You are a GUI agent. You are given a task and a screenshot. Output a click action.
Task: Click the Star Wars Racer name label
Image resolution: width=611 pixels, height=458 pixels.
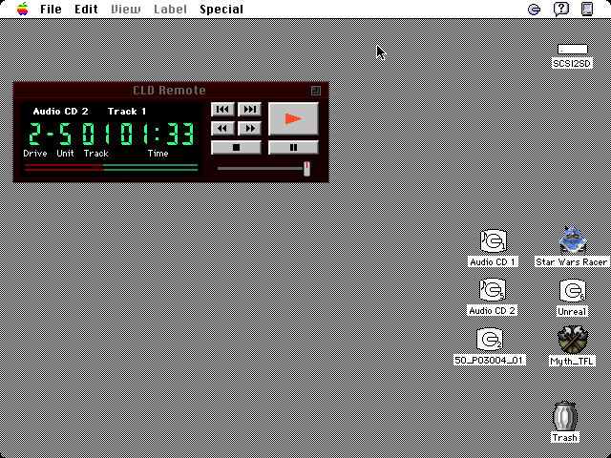point(572,262)
